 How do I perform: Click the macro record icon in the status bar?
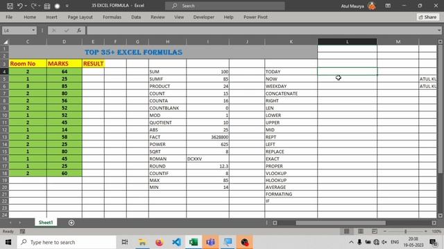point(22,232)
